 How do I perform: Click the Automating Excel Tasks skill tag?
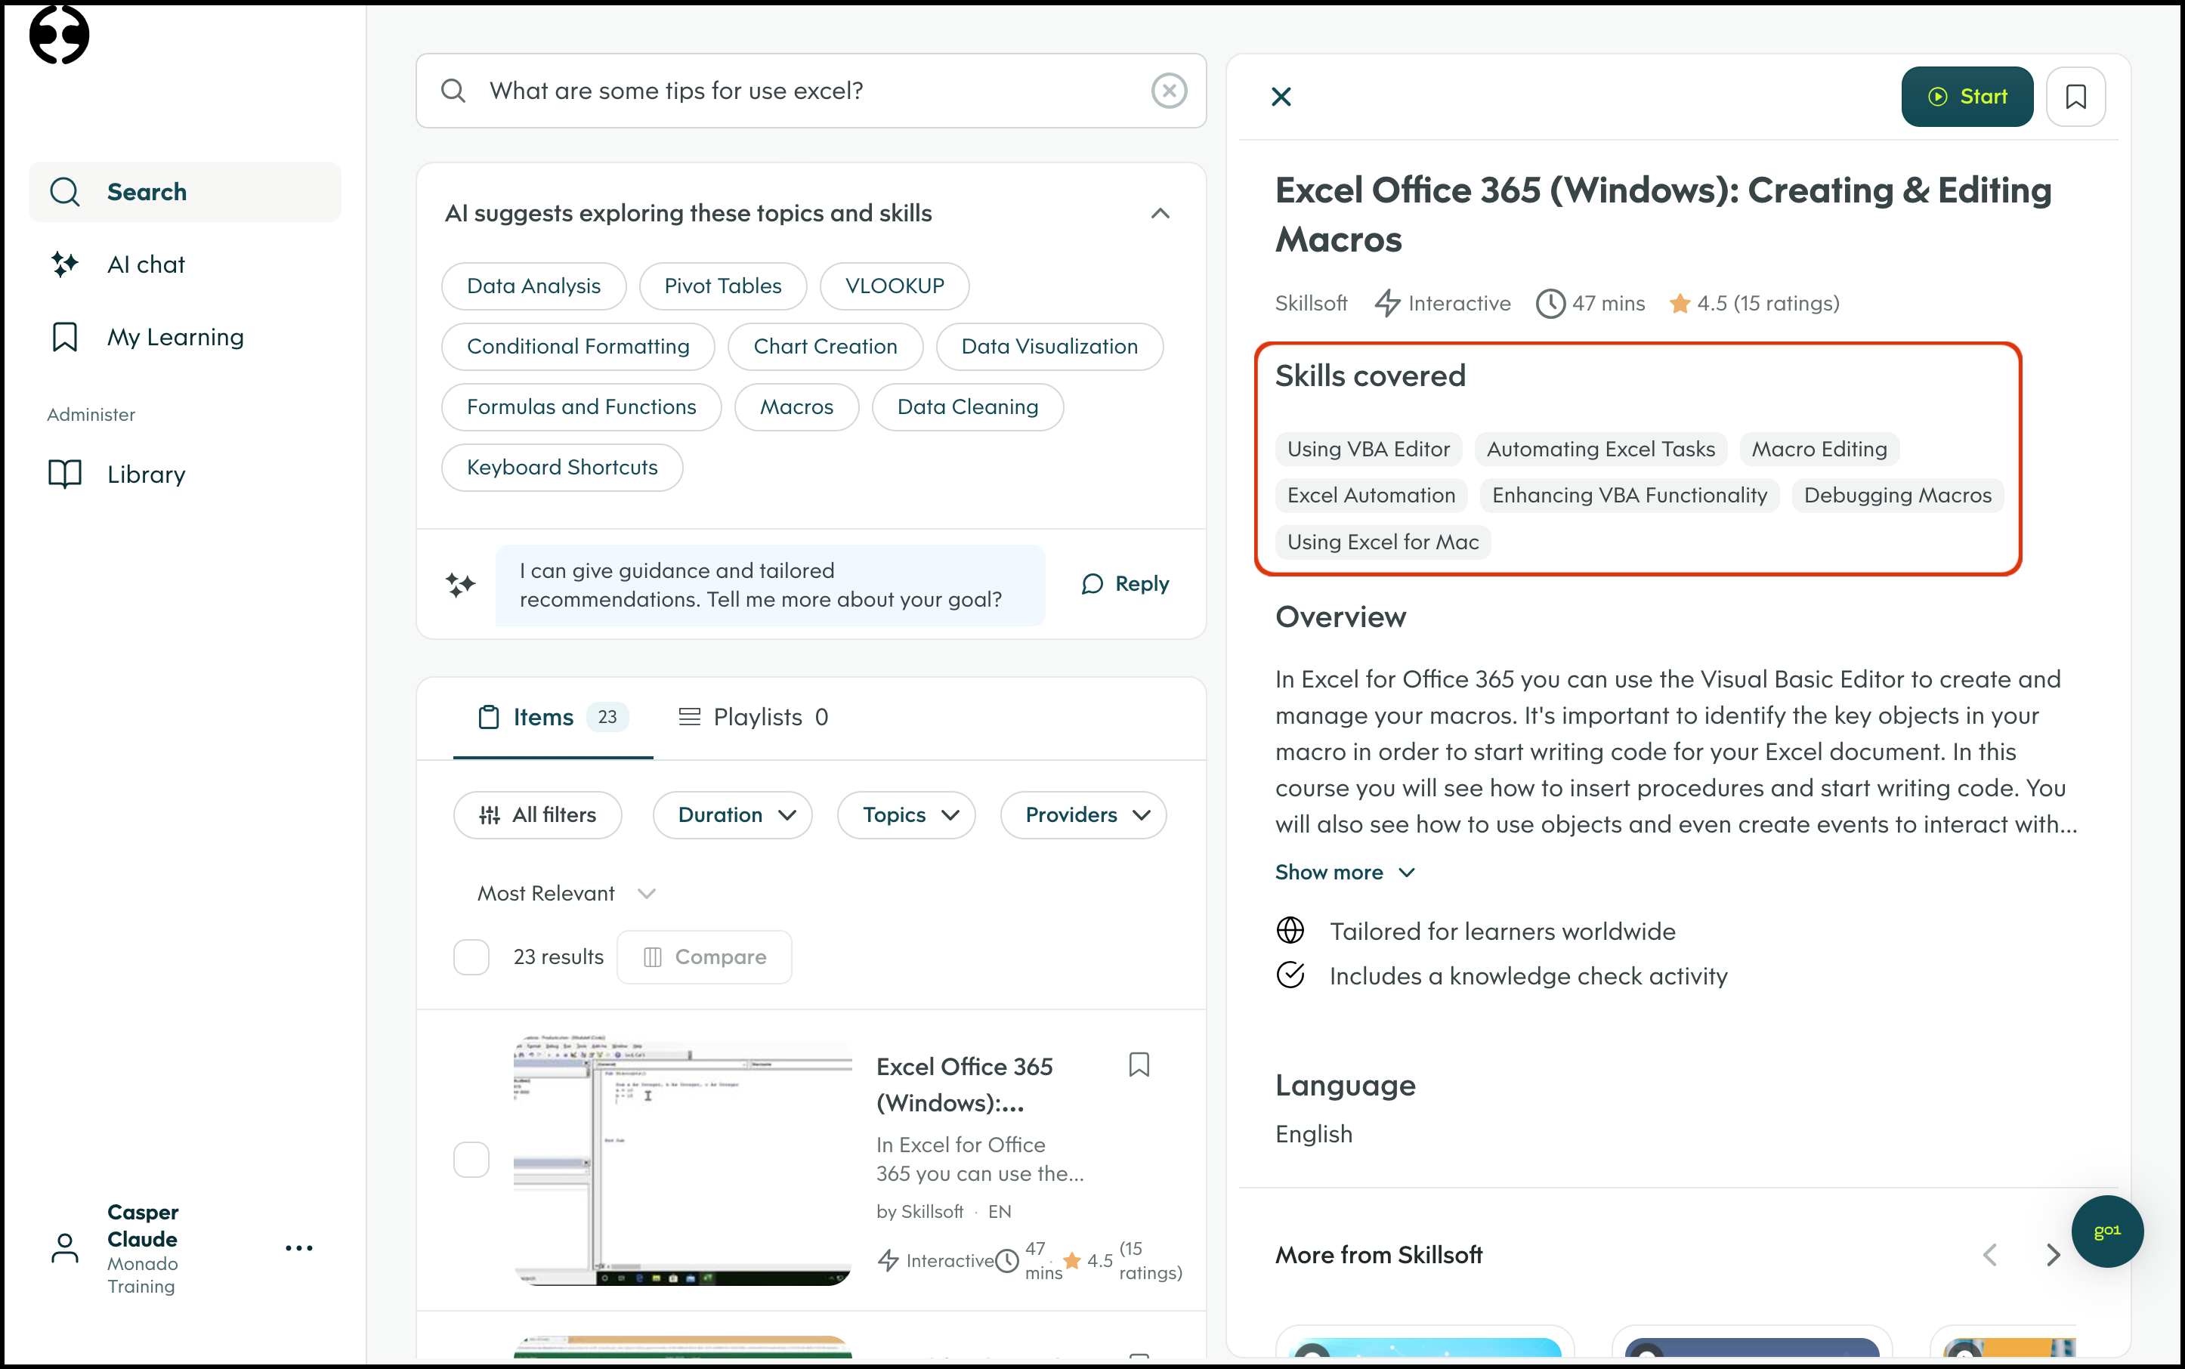pos(1601,449)
